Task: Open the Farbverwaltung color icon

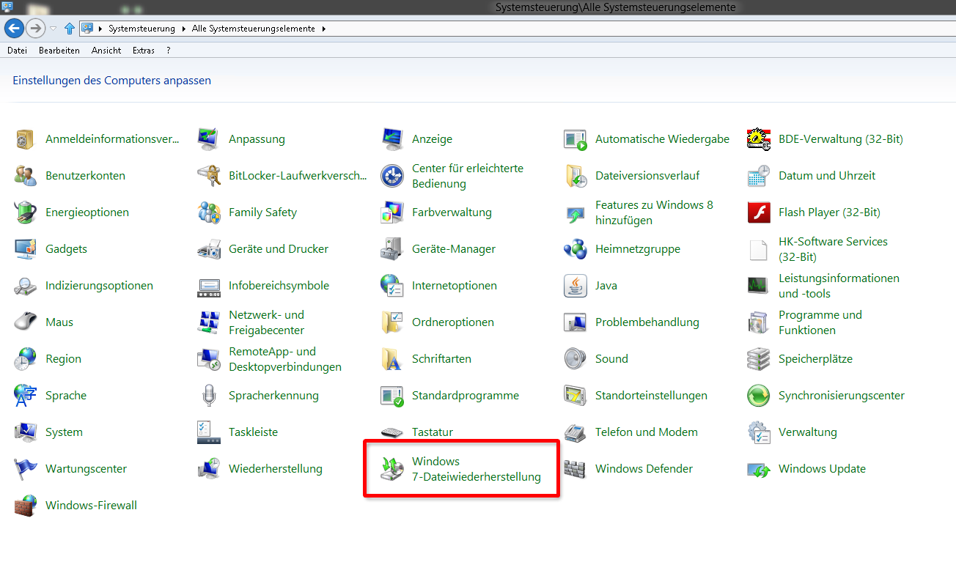Action: tap(392, 212)
